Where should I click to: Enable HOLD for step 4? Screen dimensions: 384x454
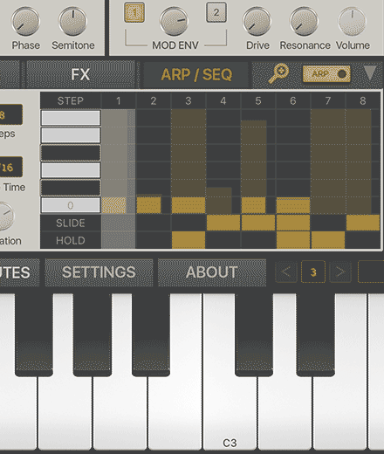pos(223,240)
